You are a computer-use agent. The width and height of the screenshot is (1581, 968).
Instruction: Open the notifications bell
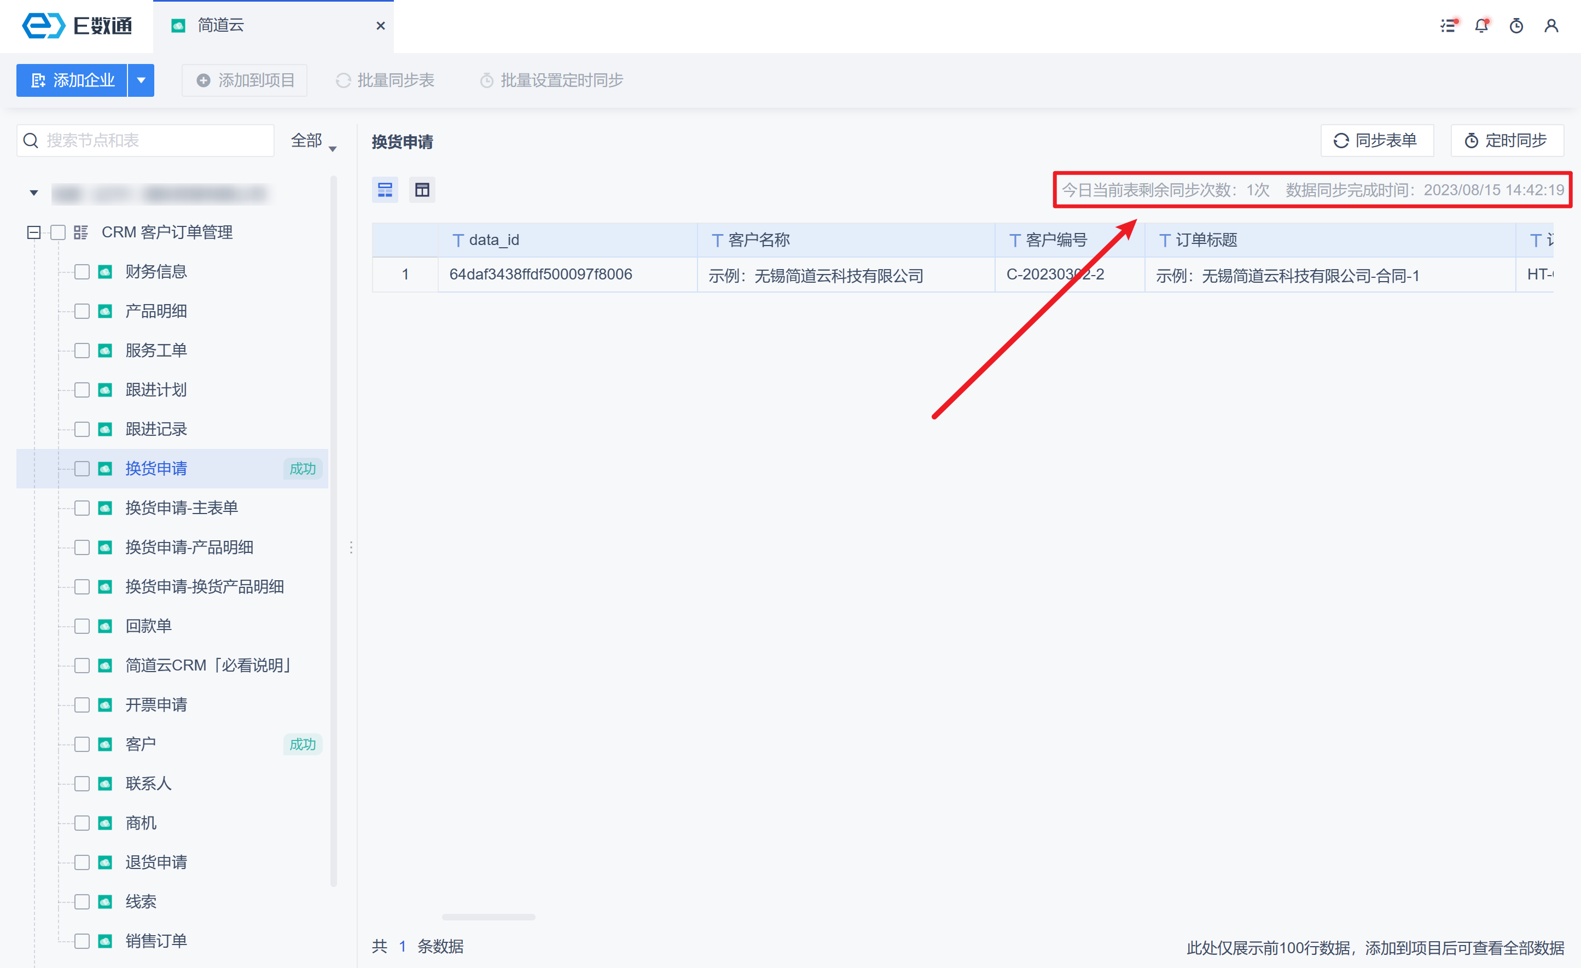pyautogui.click(x=1481, y=26)
